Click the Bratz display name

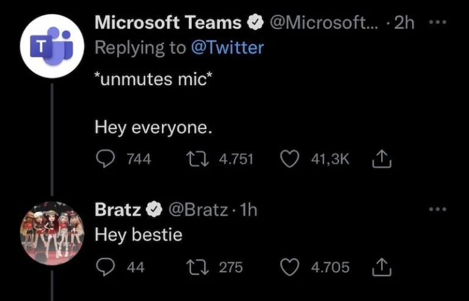(118, 210)
